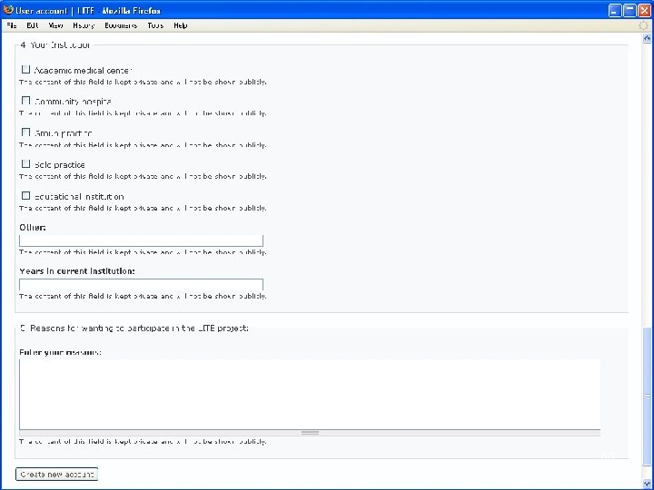
Task: Check the Academic medical center checkbox
Action: [x=25, y=69]
